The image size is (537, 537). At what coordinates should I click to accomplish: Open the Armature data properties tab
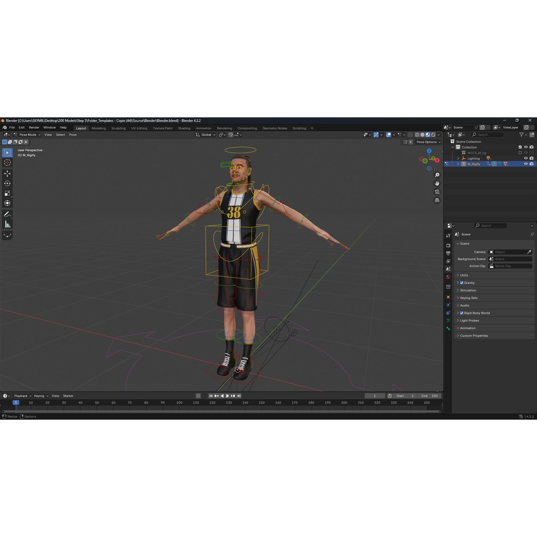448,321
